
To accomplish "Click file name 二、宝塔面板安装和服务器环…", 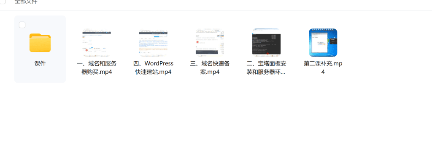I will pos(267,68).
